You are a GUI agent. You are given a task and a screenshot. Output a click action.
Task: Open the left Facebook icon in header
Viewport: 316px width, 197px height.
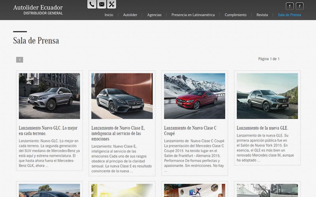290,6
